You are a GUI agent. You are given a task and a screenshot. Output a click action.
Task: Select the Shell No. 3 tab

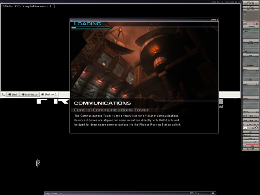point(49,94)
